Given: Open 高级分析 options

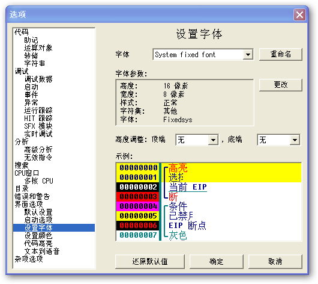Looking at the screenshot, I should coord(38,150).
